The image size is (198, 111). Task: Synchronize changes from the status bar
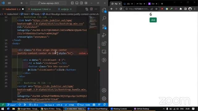point(20,105)
